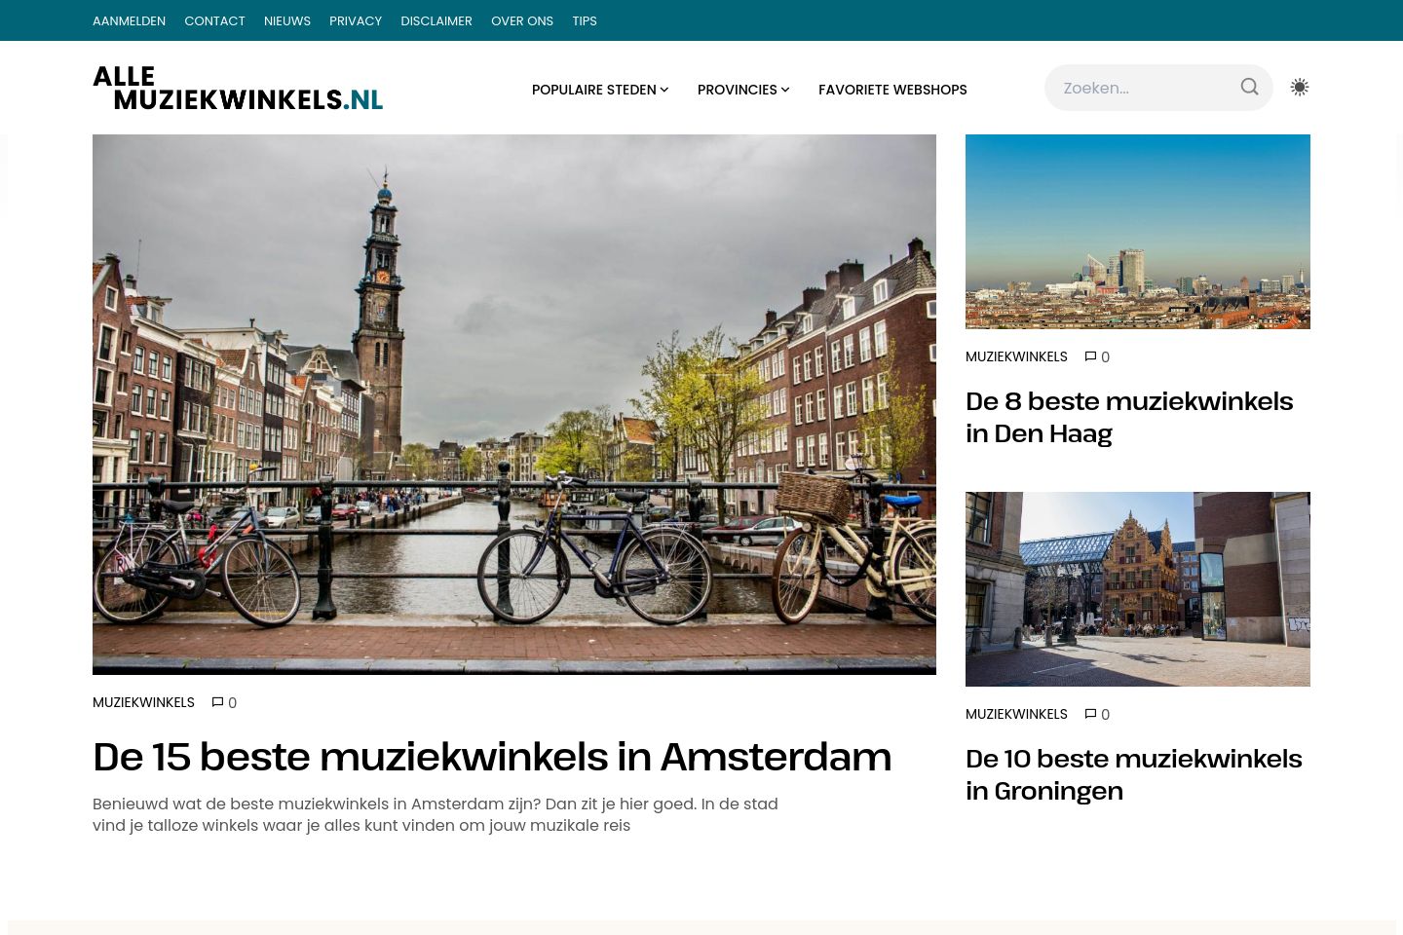Screen dimensions: 1403x935
Task: Click the search magnifier icon
Action: (x=1249, y=88)
